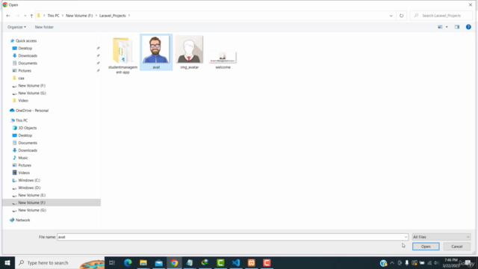Click the Open button
This screenshot has width=478, height=269.
point(426,247)
